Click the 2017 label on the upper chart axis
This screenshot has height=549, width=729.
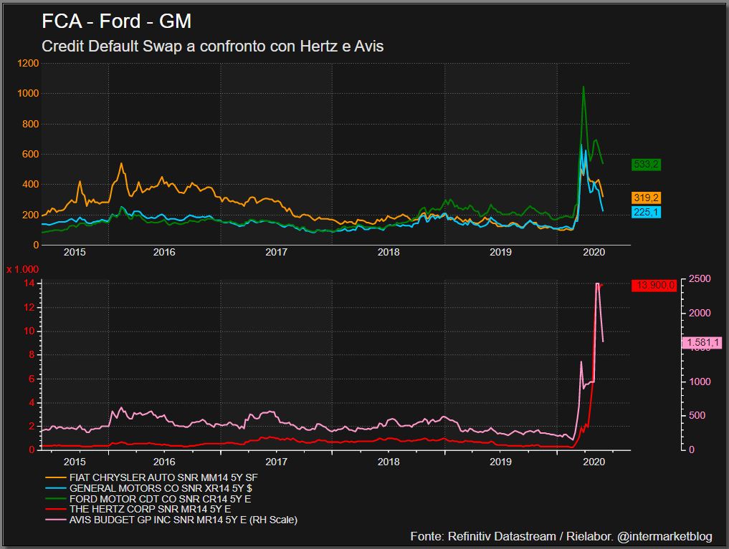[276, 252]
